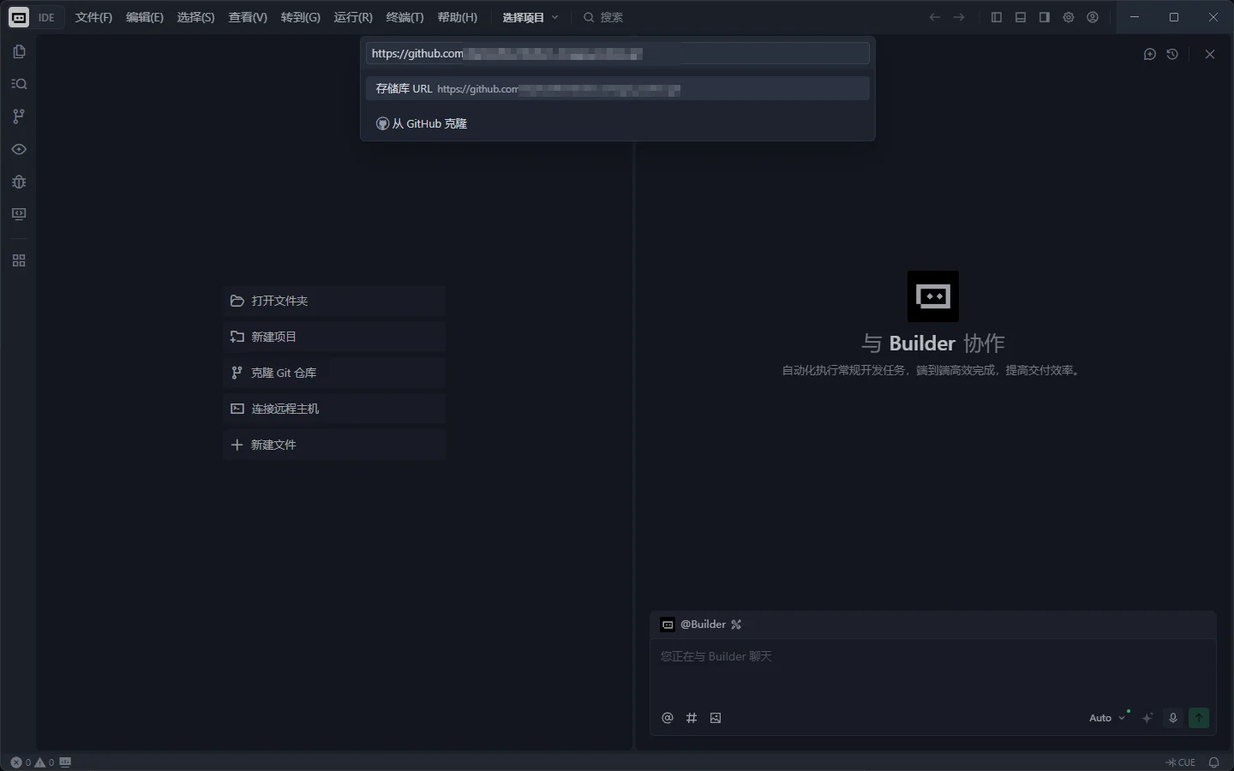Viewport: 1234px width, 771px height.
Task: Open the 文件(F) menu
Action: 93,17
